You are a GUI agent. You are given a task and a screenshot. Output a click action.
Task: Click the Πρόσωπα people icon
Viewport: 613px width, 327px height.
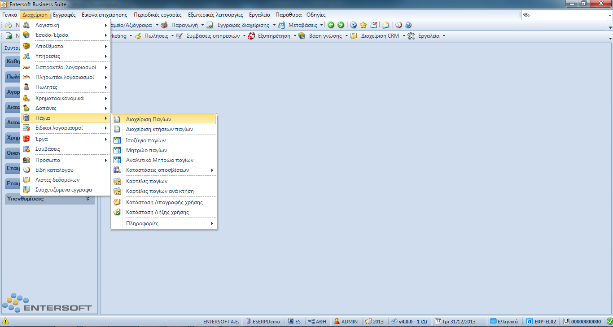click(26, 160)
